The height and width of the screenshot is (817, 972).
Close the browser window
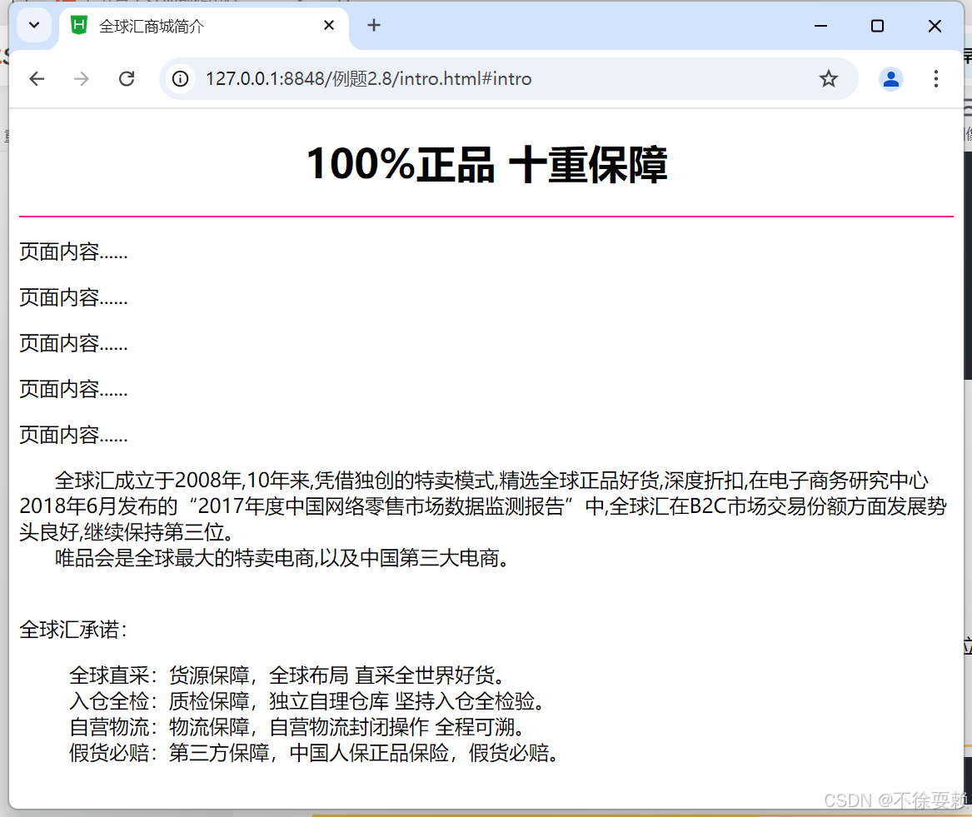(935, 26)
